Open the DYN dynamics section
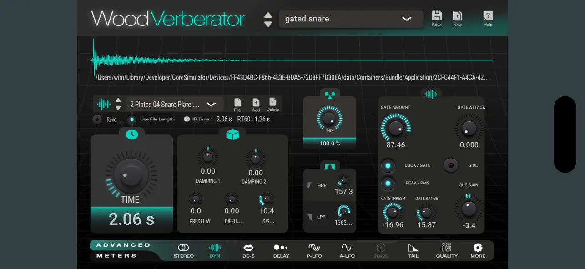 pyautogui.click(x=215, y=251)
